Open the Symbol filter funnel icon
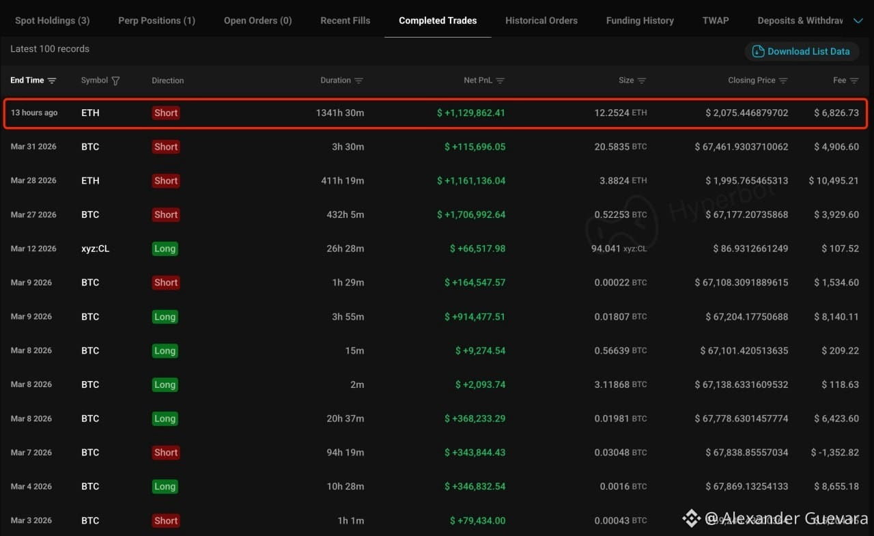 [x=115, y=81]
